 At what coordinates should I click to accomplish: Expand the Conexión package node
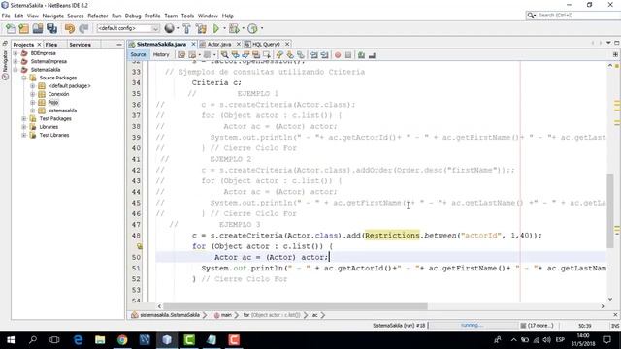pos(32,94)
